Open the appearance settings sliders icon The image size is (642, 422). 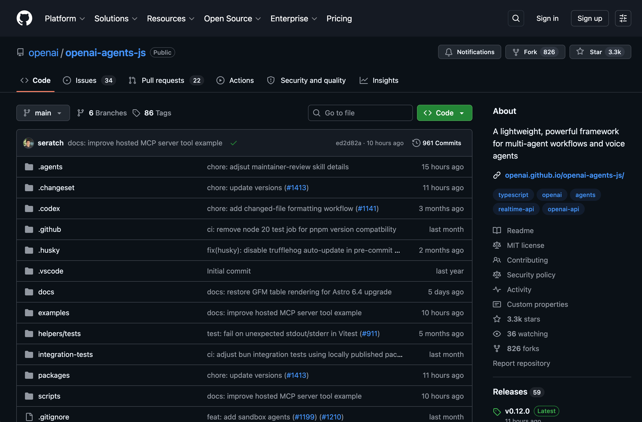[x=623, y=18]
